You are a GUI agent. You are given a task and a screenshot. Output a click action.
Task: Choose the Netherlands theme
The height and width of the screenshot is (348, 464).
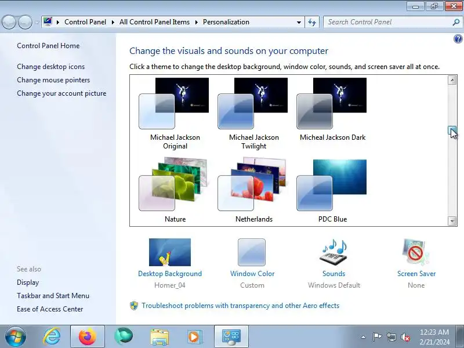[253, 190]
